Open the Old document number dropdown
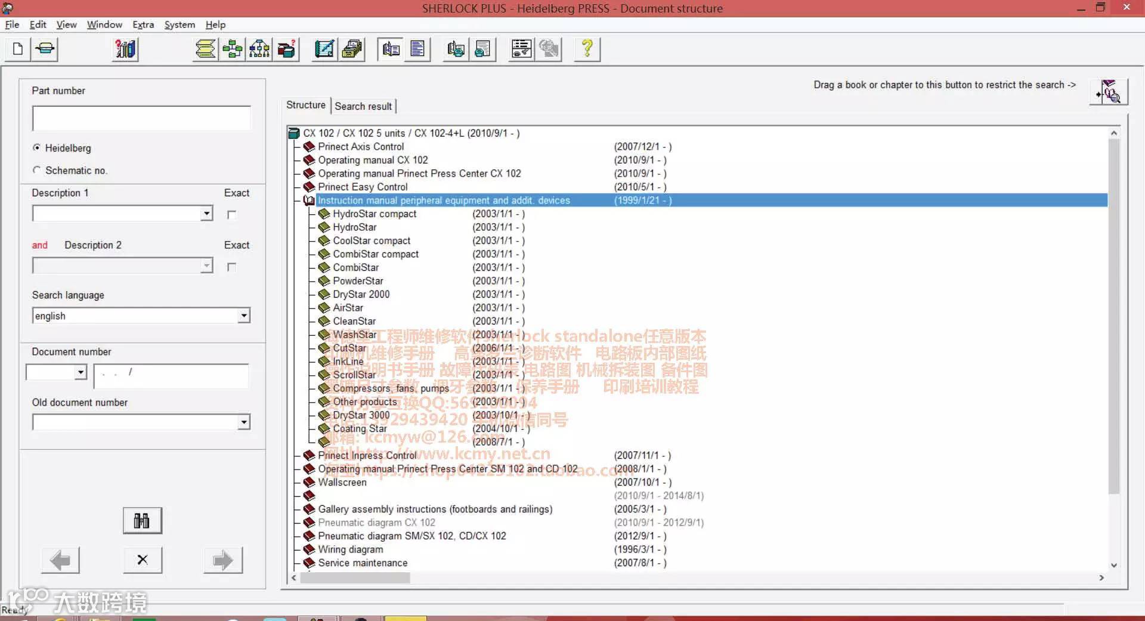Viewport: 1145px width, 621px height. click(243, 422)
